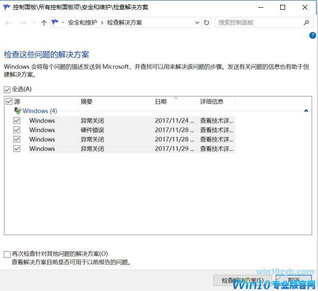The image size is (318, 291).
Task: Click the forward navigation arrow
Action: (x=22, y=23)
